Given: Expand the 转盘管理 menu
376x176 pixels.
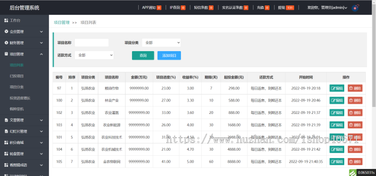Looking at the screenshot, I should click(41, 154).
